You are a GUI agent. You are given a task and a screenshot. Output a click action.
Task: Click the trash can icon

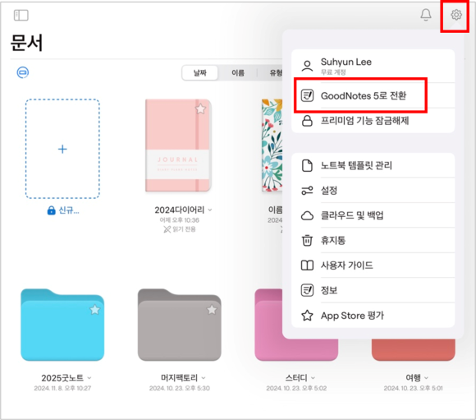pos(307,240)
